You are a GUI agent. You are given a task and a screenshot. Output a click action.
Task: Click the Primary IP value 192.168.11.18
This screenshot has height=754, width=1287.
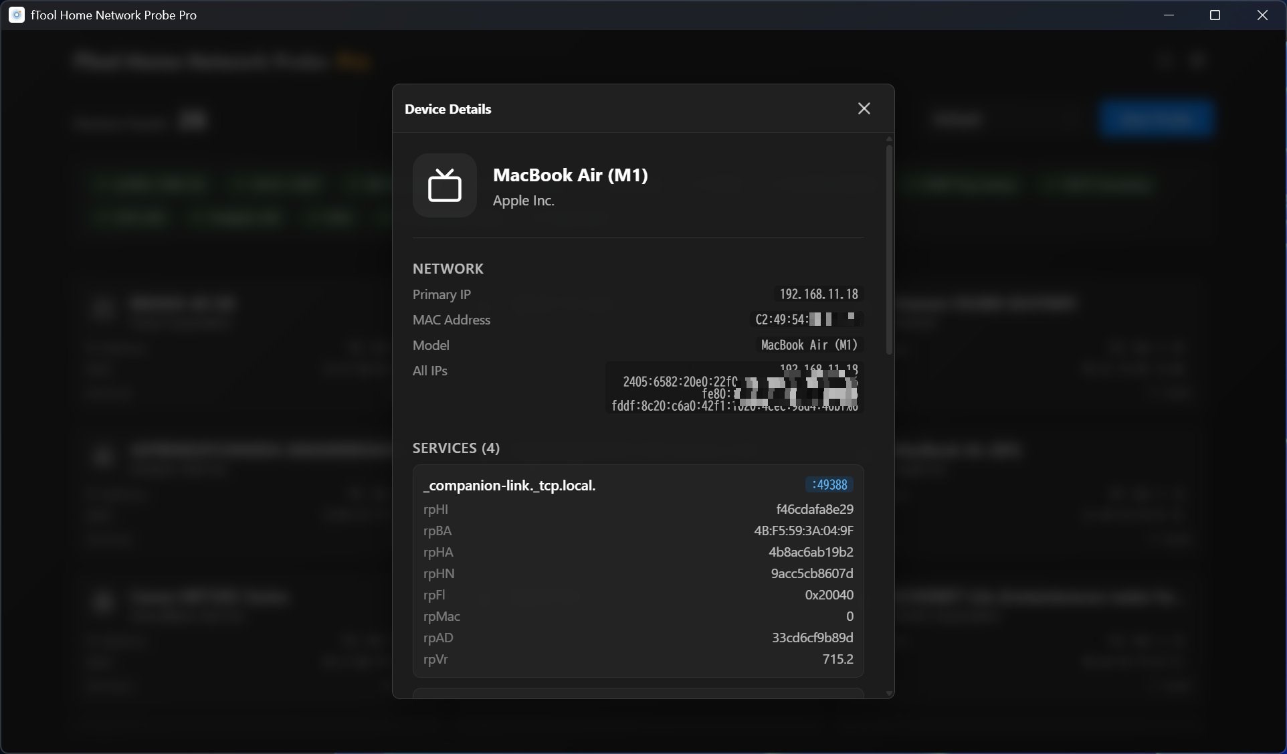point(819,294)
